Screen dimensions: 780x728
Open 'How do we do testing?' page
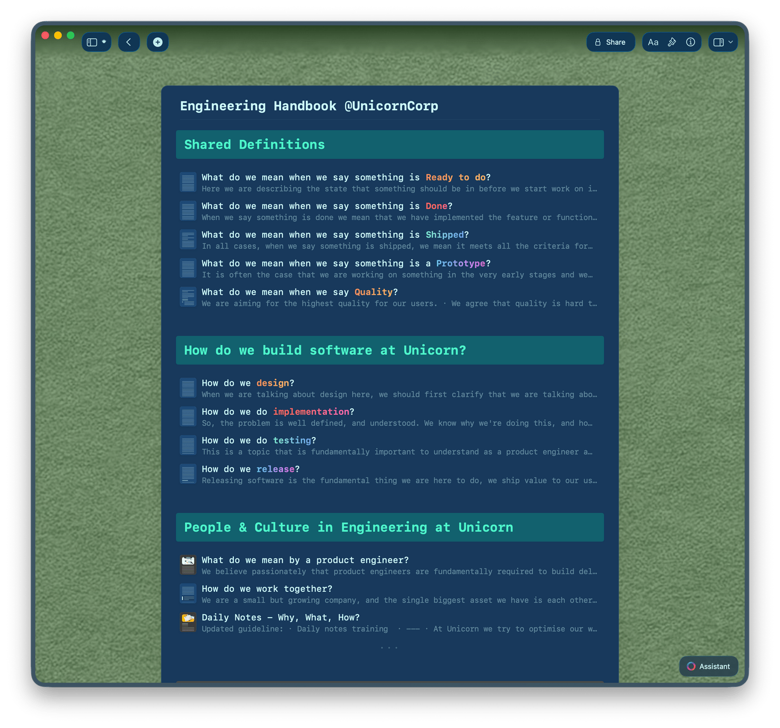tap(259, 441)
